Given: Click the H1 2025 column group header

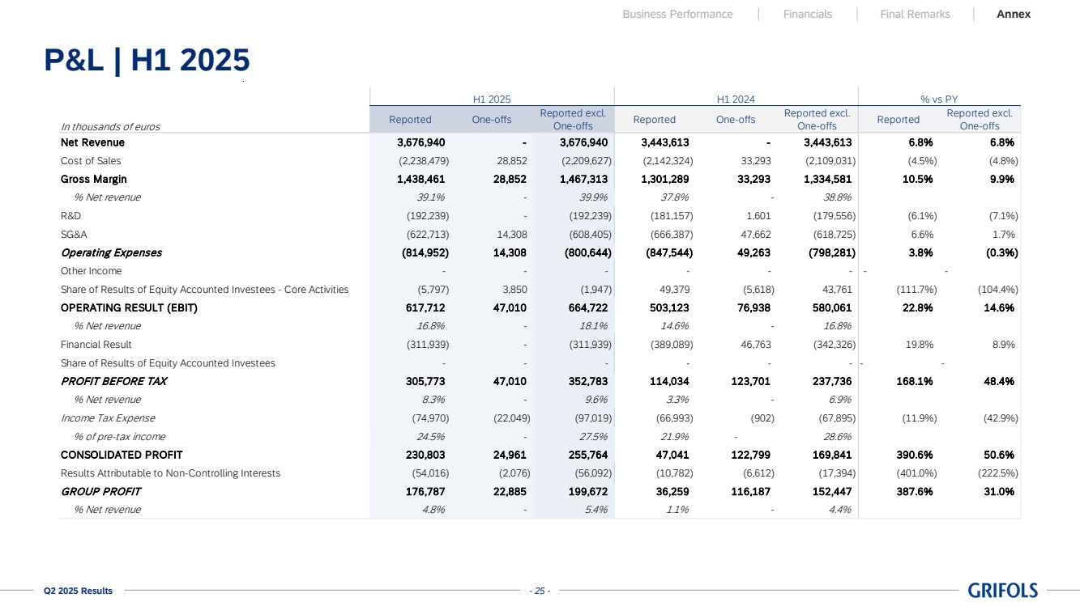Looking at the screenshot, I should [x=491, y=99].
